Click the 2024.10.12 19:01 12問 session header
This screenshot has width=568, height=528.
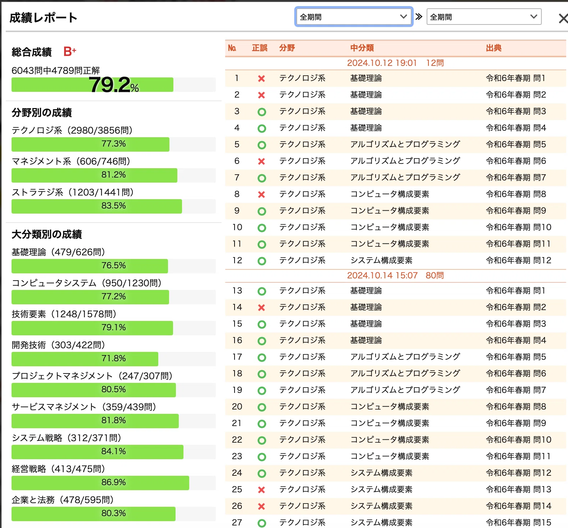395,63
